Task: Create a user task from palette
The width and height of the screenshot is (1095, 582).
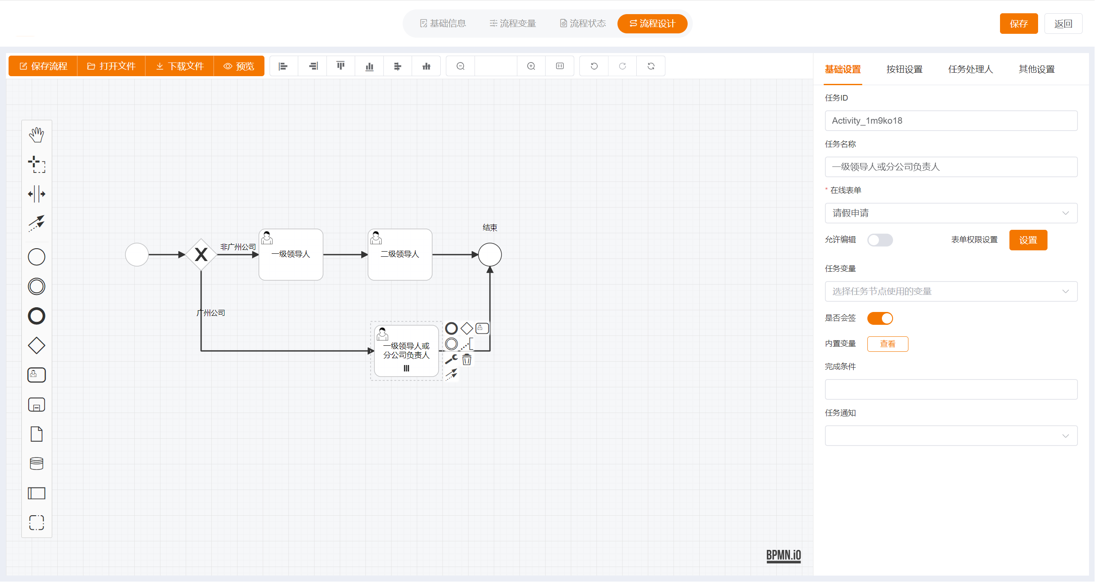Action: click(36, 375)
